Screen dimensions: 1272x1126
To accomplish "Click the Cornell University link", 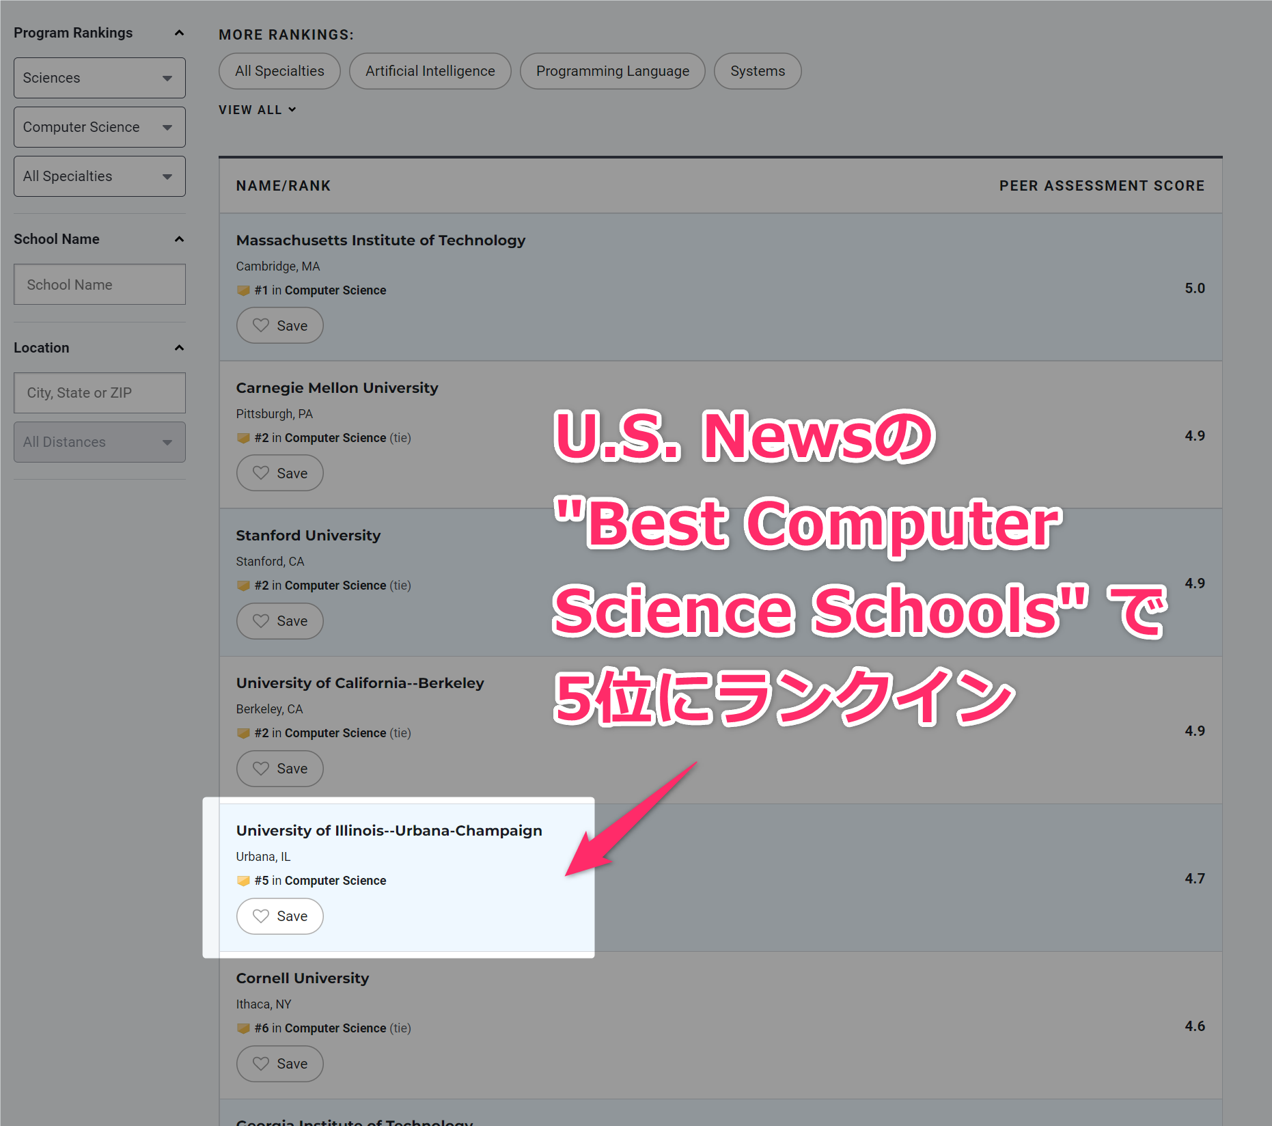I will coord(303,978).
